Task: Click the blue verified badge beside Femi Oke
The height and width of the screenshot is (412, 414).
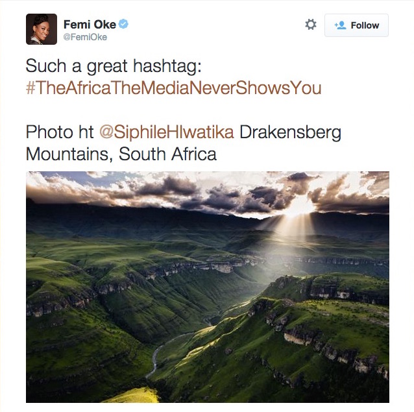Action: pos(123,24)
